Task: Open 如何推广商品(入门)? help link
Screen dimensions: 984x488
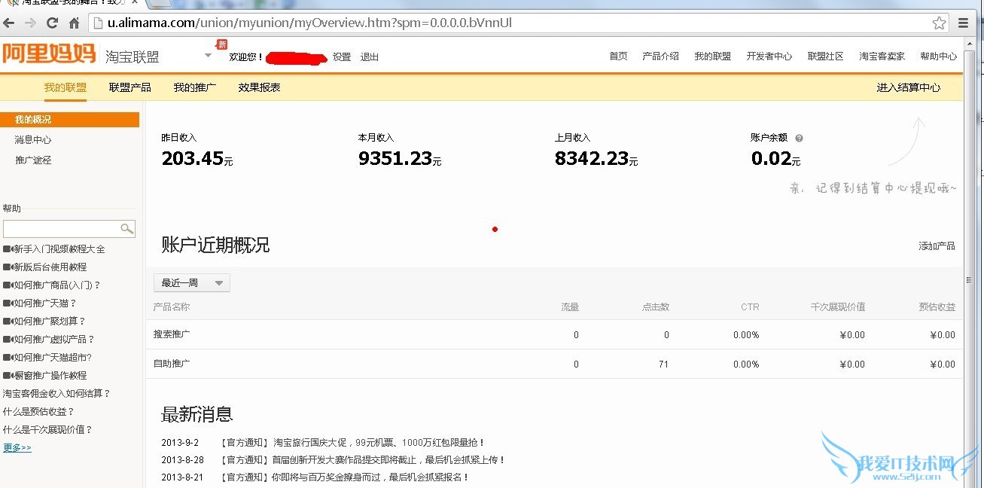Action: click(52, 285)
